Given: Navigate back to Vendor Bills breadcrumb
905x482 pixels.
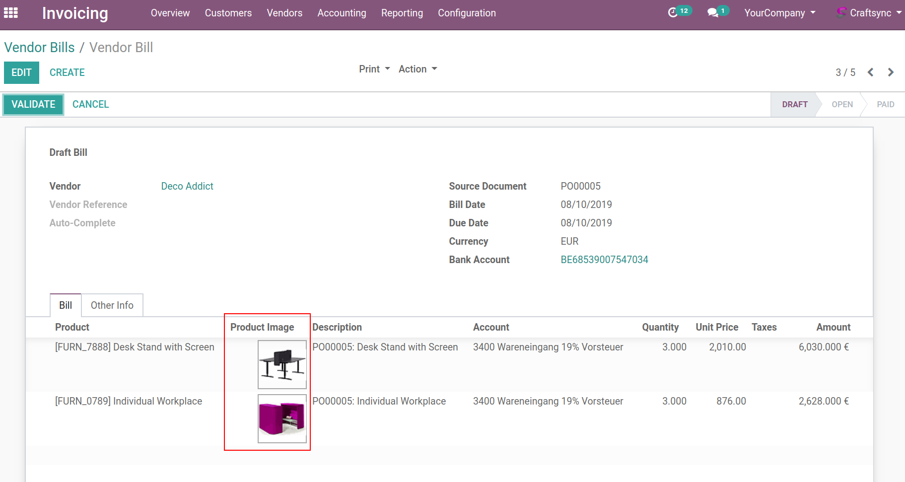Looking at the screenshot, I should [x=39, y=48].
